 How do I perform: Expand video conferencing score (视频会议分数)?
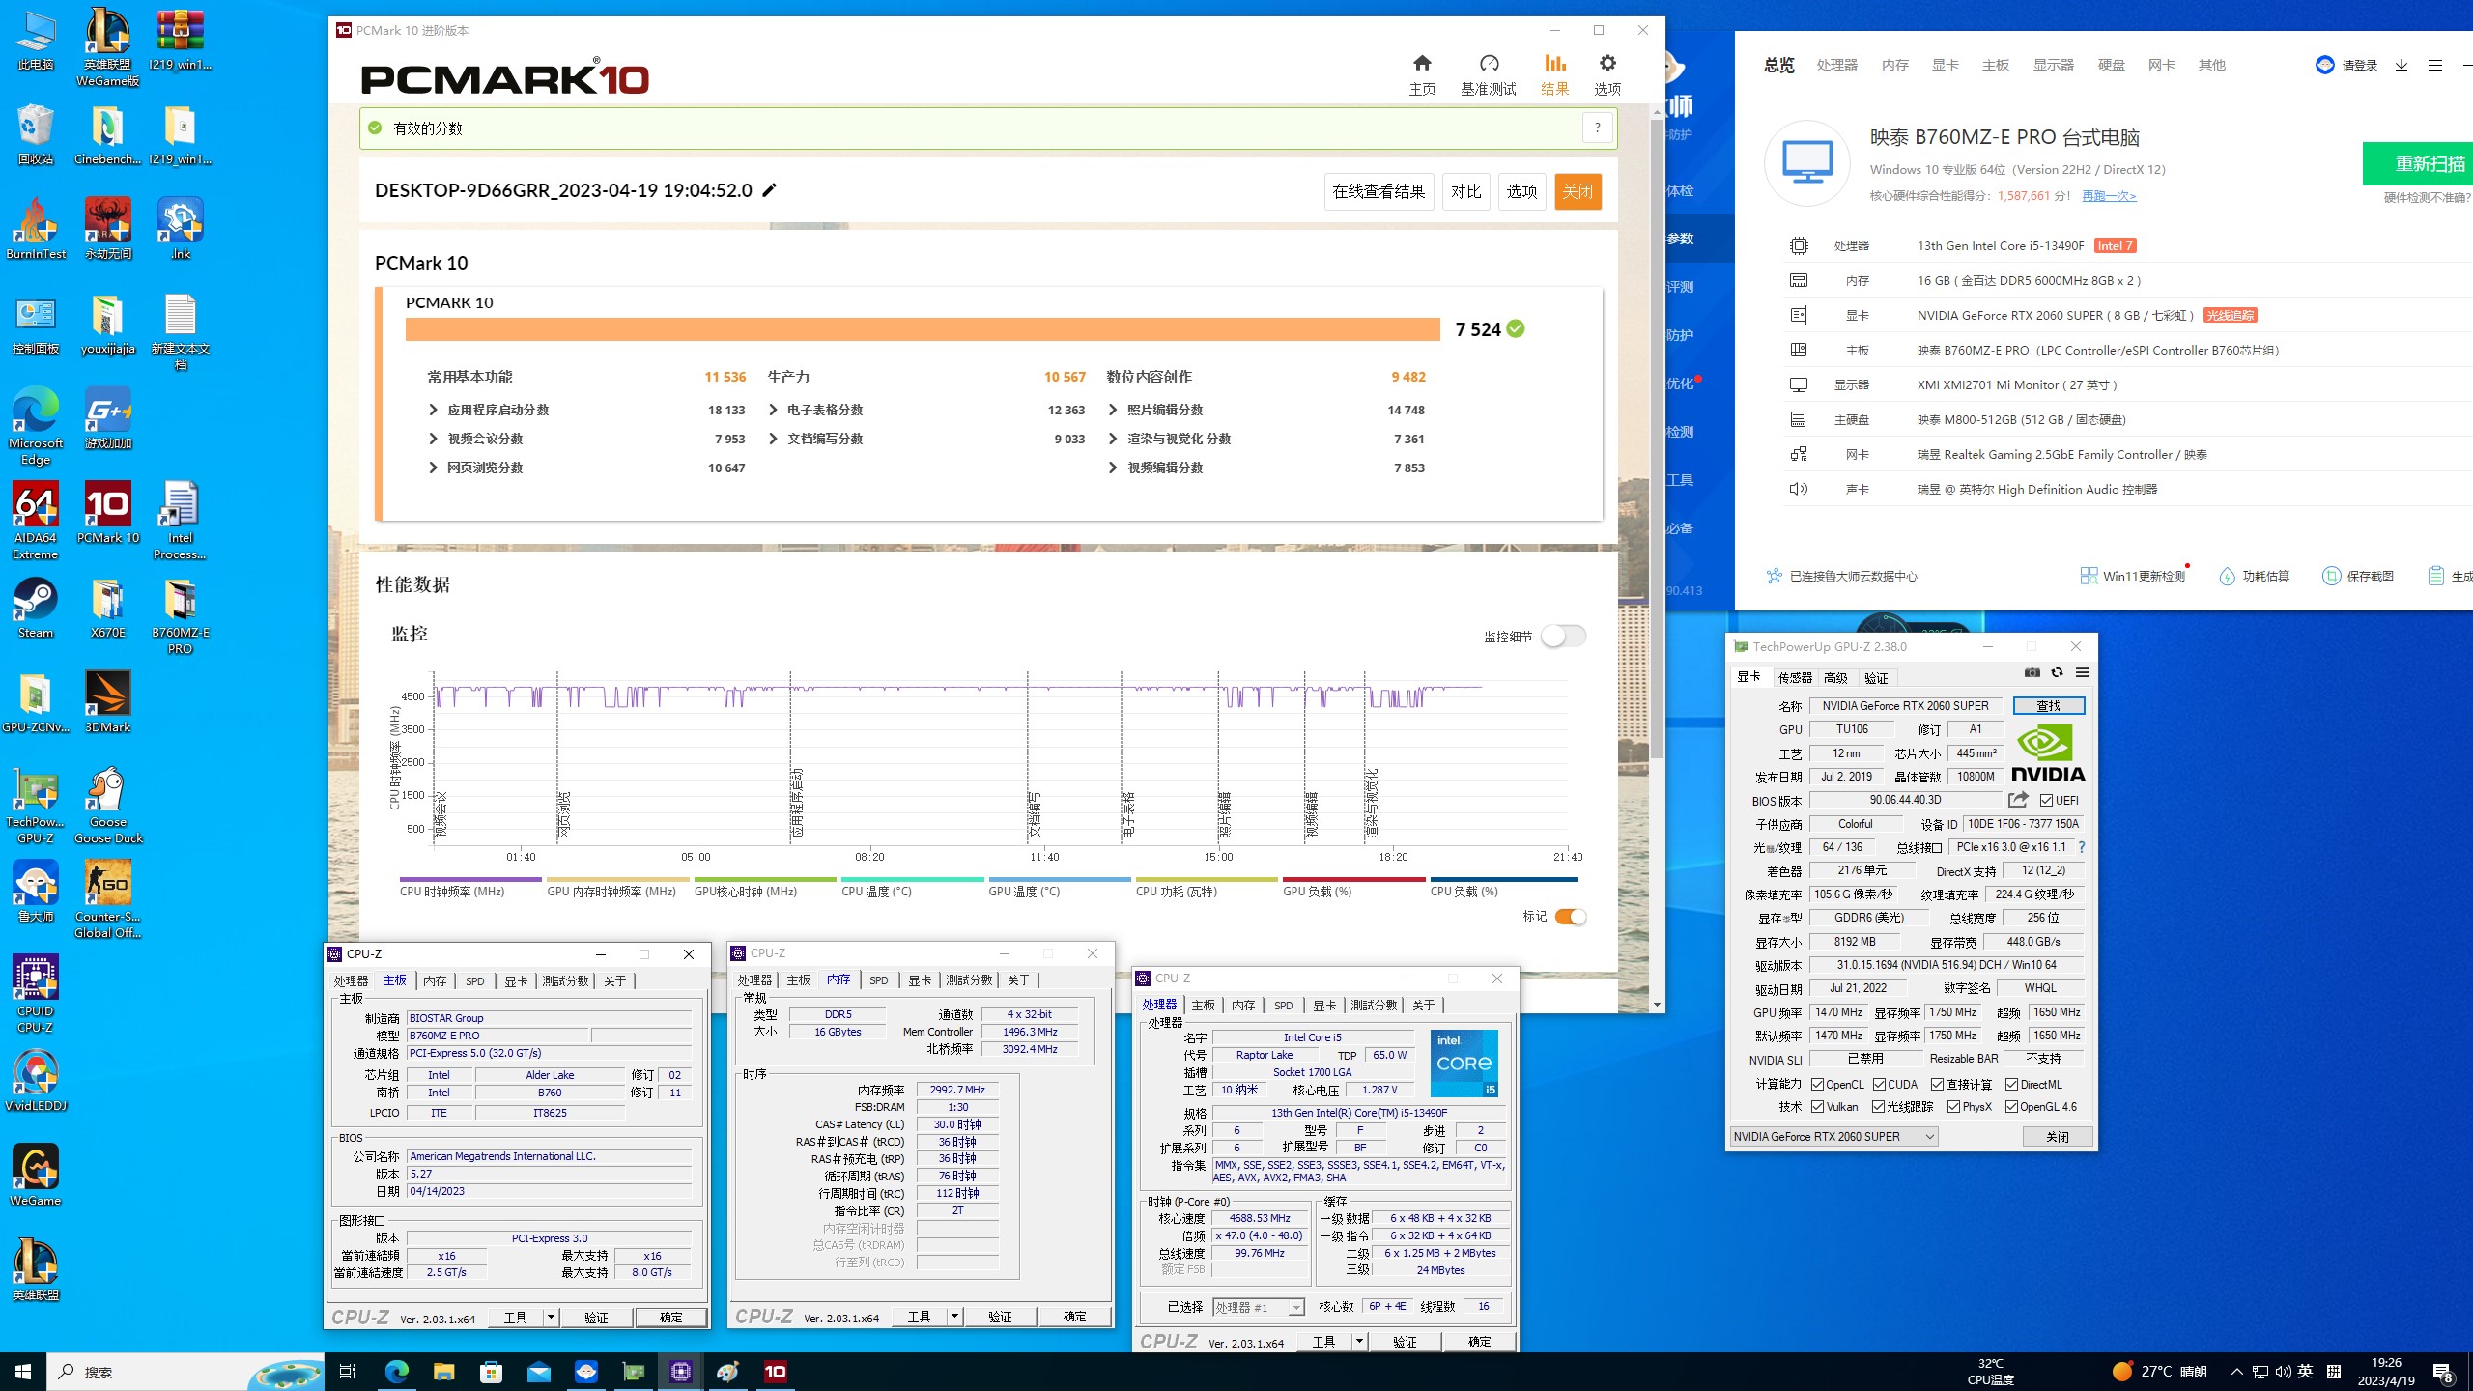point(433,439)
